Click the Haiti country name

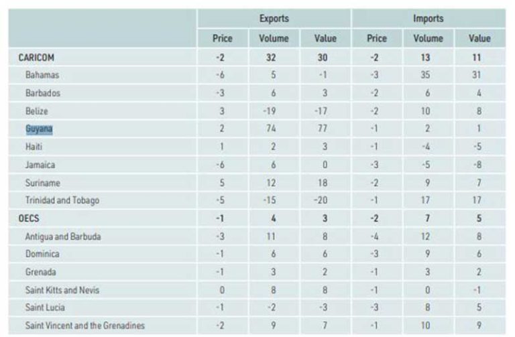click(x=34, y=147)
